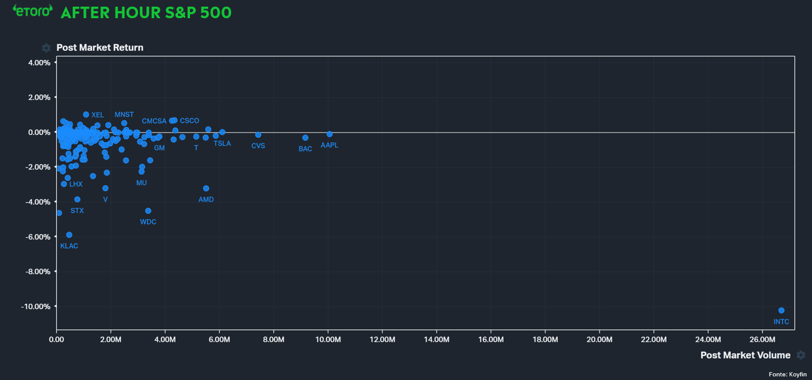
Task: Select the AAPL data point
Action: pyautogui.click(x=330, y=134)
